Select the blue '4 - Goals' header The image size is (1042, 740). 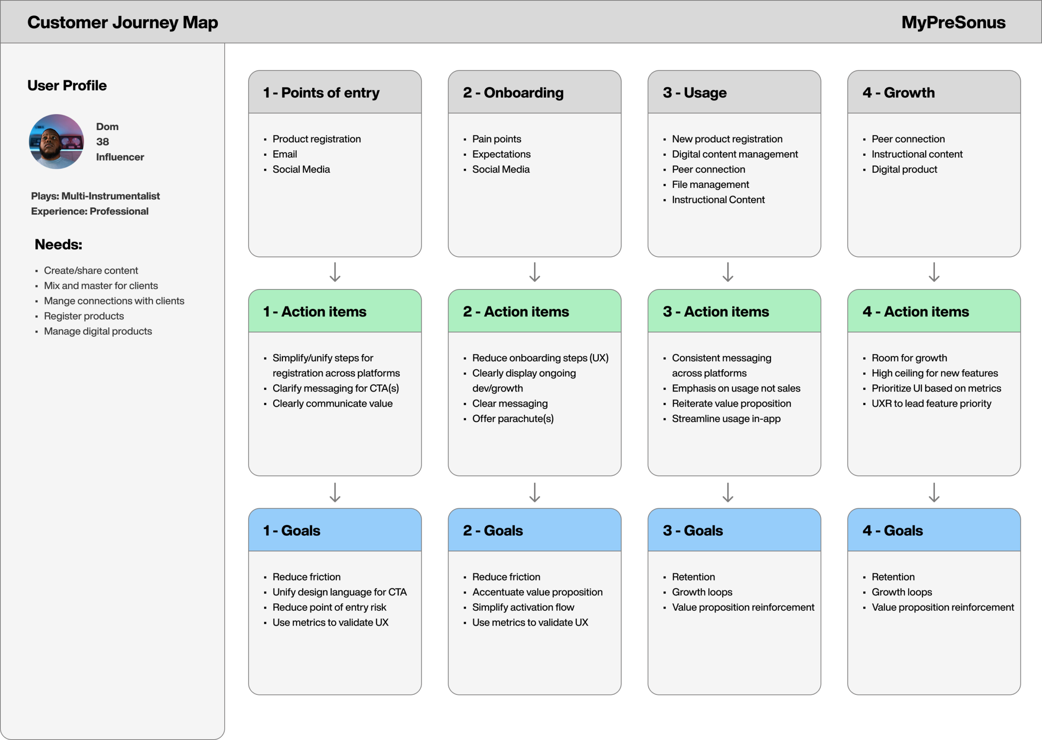click(933, 530)
